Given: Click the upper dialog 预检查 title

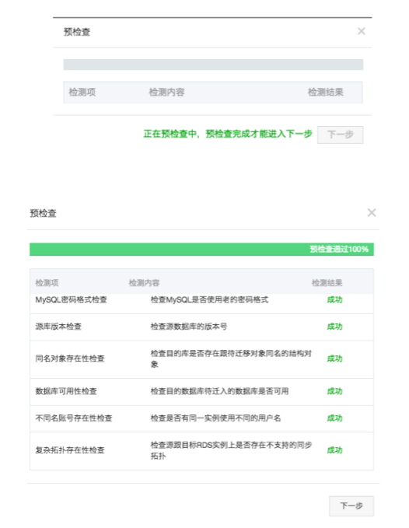Looking at the screenshot, I should pos(77,32).
